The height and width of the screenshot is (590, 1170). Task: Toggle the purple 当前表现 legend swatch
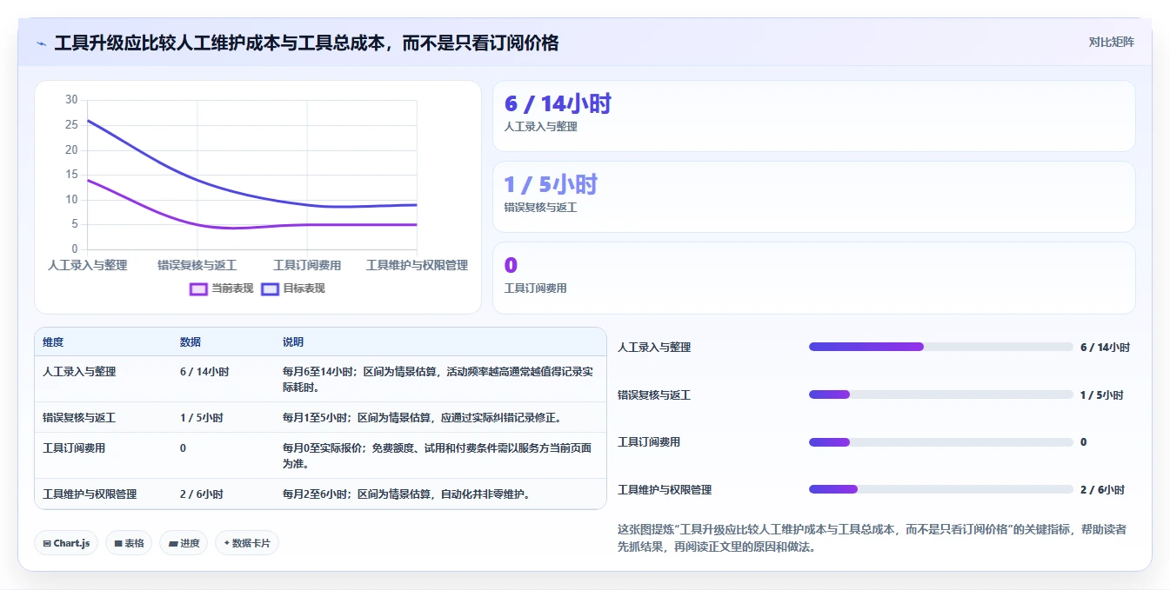click(198, 288)
